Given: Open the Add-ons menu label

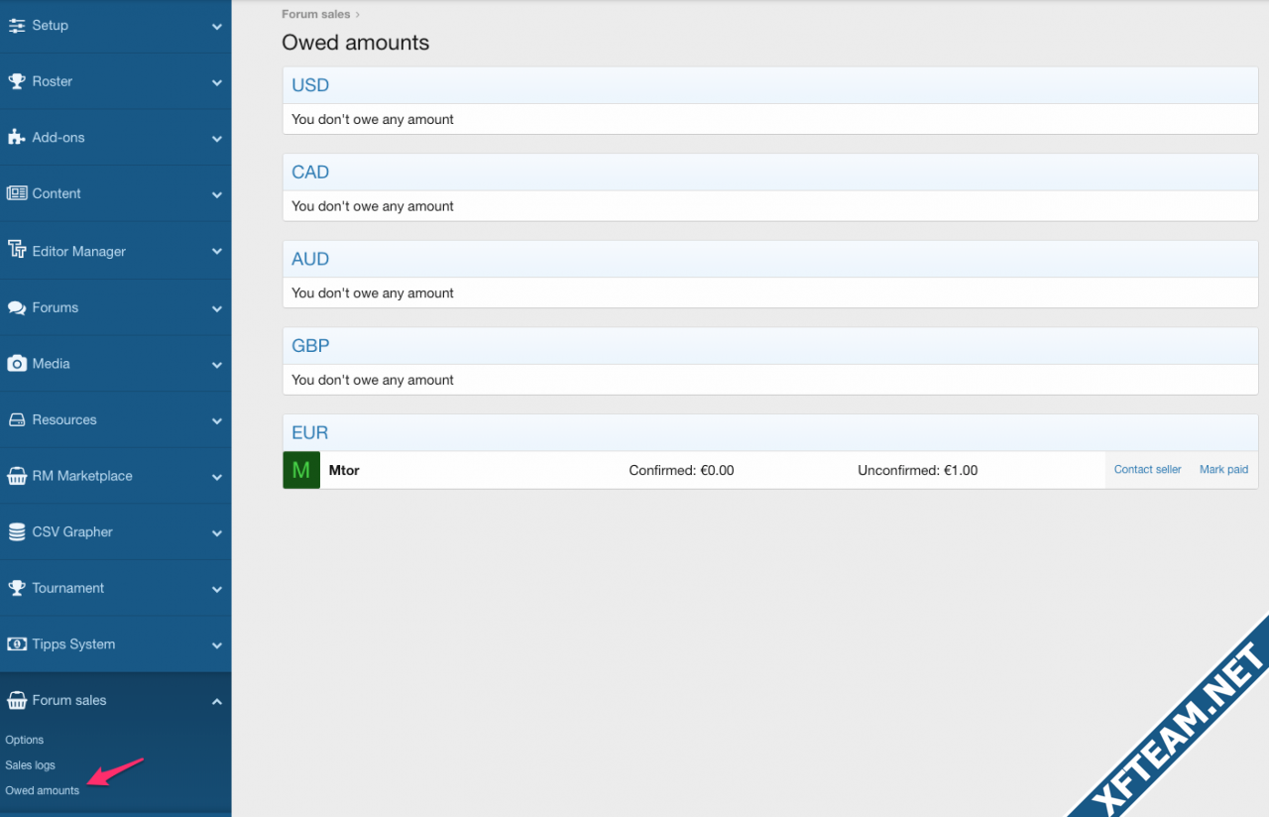Looking at the screenshot, I should tap(58, 138).
